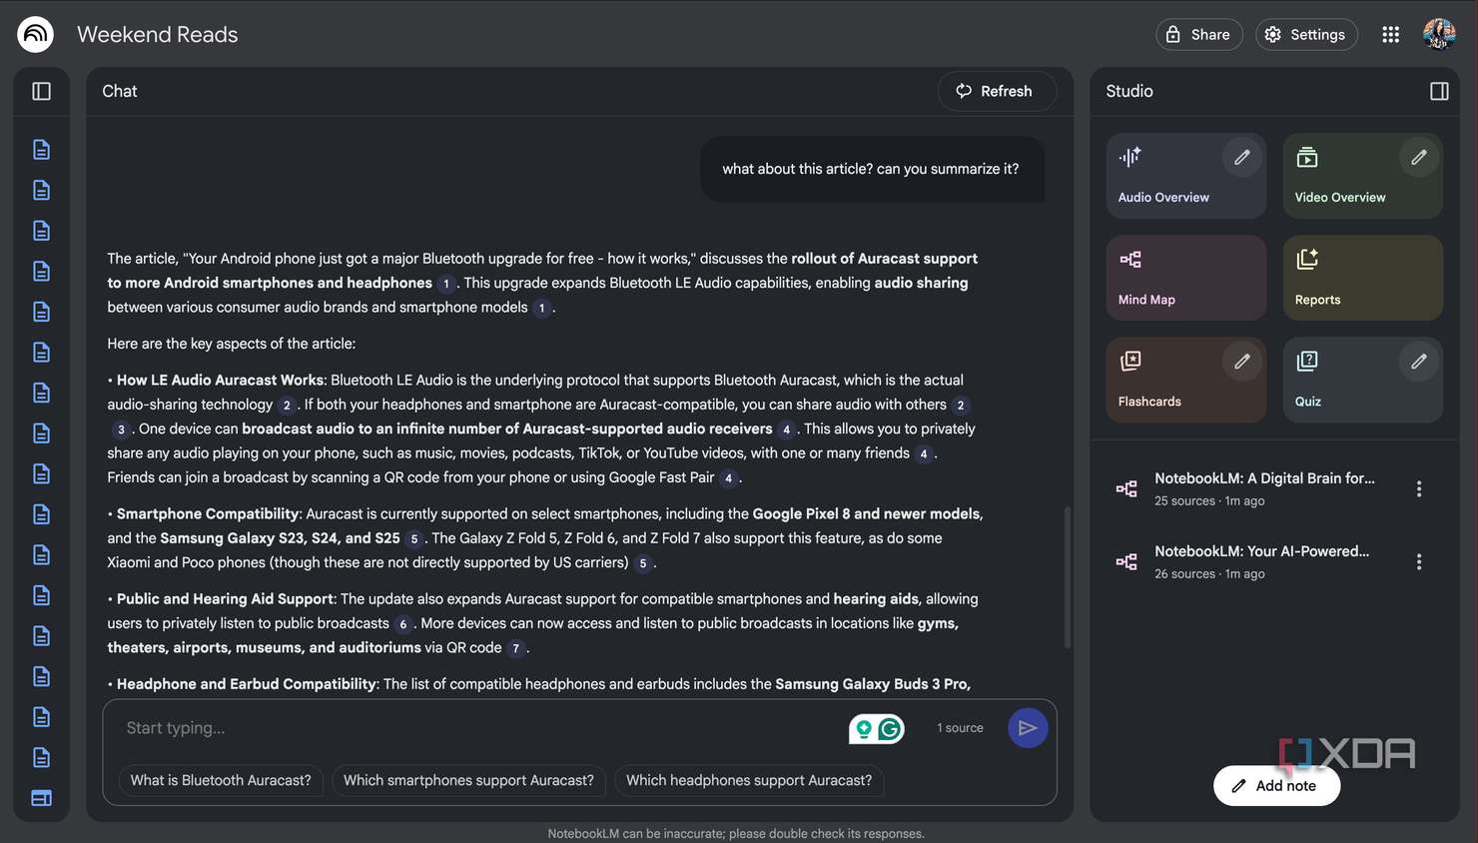Customize Video Overview via pencil icon
The height and width of the screenshot is (843, 1478).
coord(1419,157)
